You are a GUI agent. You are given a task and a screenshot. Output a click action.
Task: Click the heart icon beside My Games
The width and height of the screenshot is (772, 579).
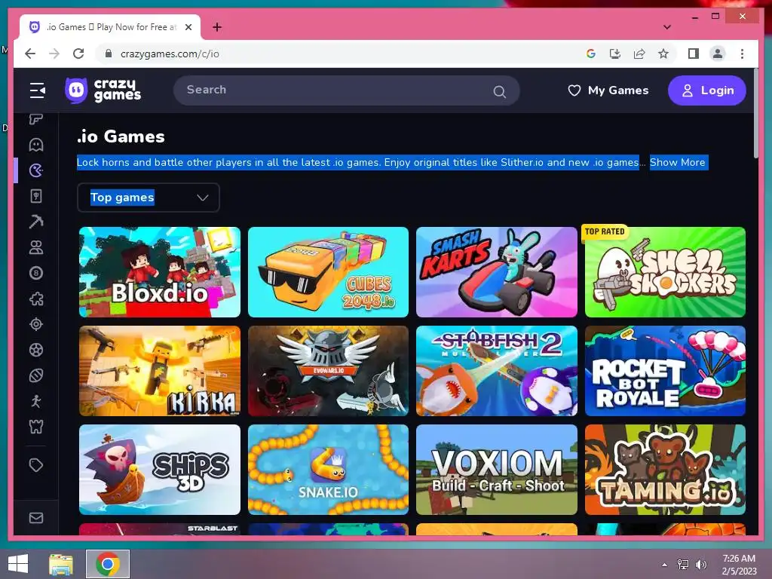[x=574, y=90]
